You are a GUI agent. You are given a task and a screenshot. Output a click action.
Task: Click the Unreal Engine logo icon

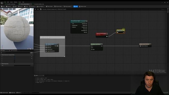tap(2, 3)
